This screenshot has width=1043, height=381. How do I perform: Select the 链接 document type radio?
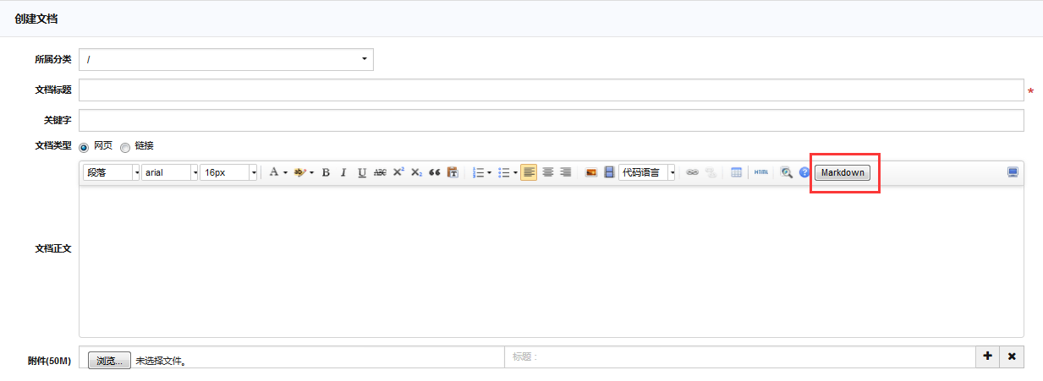coord(125,147)
